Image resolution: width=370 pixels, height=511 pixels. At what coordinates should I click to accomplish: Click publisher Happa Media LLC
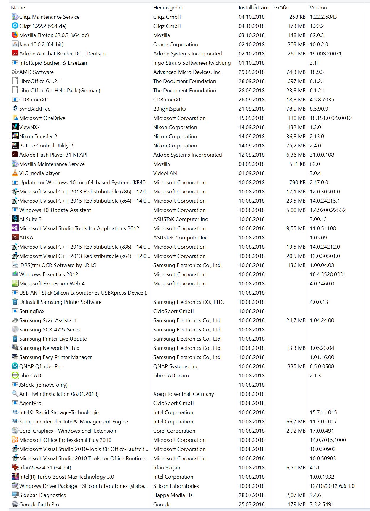click(174, 495)
